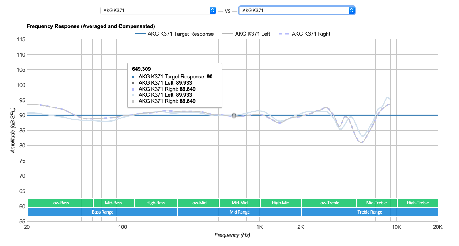This screenshot has height=246, width=459.
Task: Click the 110 amplitude axis label
Action: point(20,55)
